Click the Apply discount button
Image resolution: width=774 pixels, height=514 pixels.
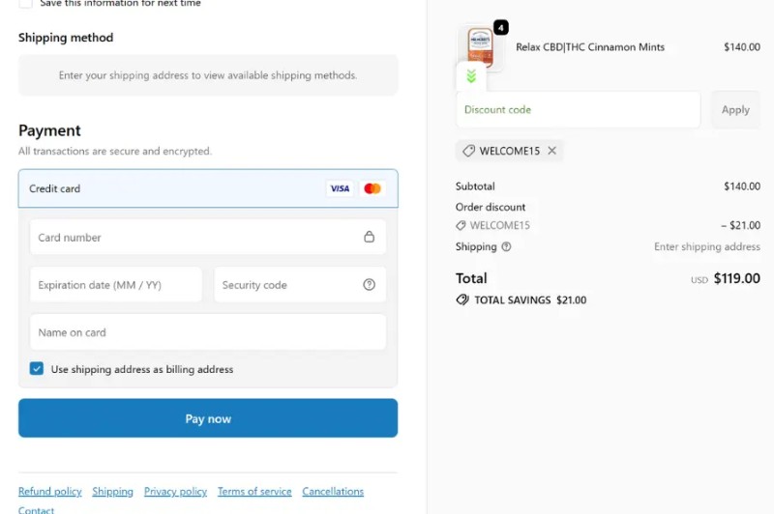tap(735, 109)
